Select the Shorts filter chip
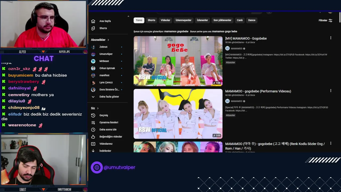341x192 pixels. coord(151,20)
